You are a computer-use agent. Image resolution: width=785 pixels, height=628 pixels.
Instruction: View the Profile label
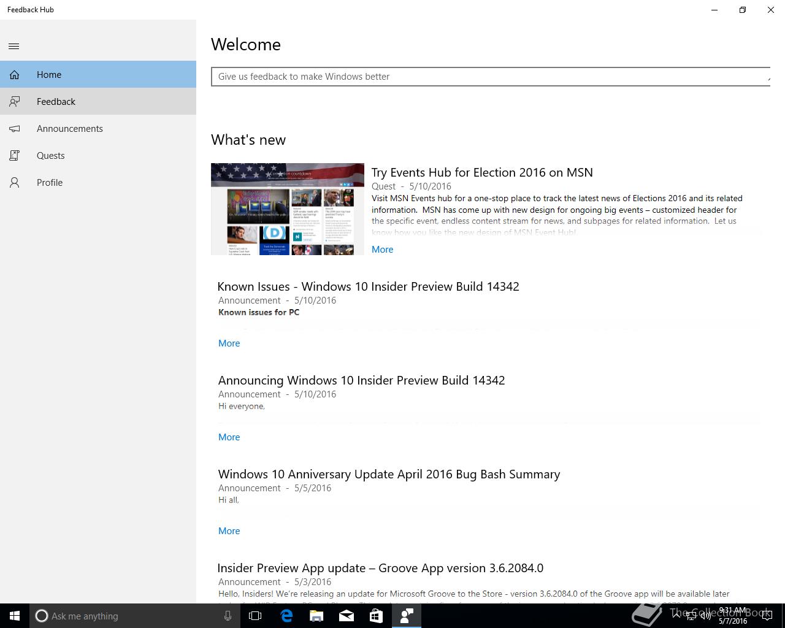coord(50,183)
